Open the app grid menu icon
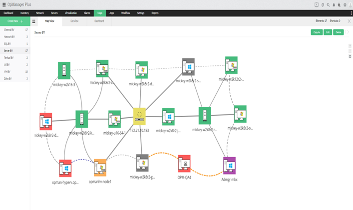Screen dimensions: 353x210 click(x=4, y=4)
